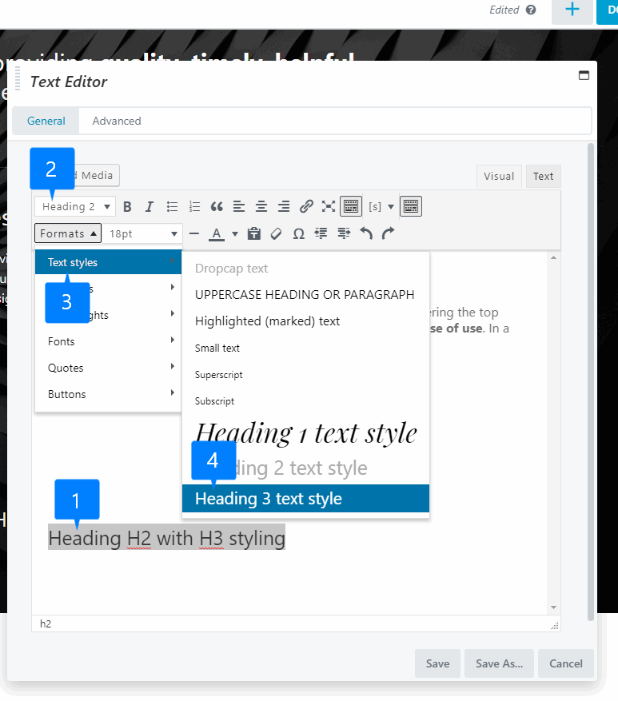Click the Save As... button
The height and width of the screenshot is (701, 618).
[x=499, y=663]
